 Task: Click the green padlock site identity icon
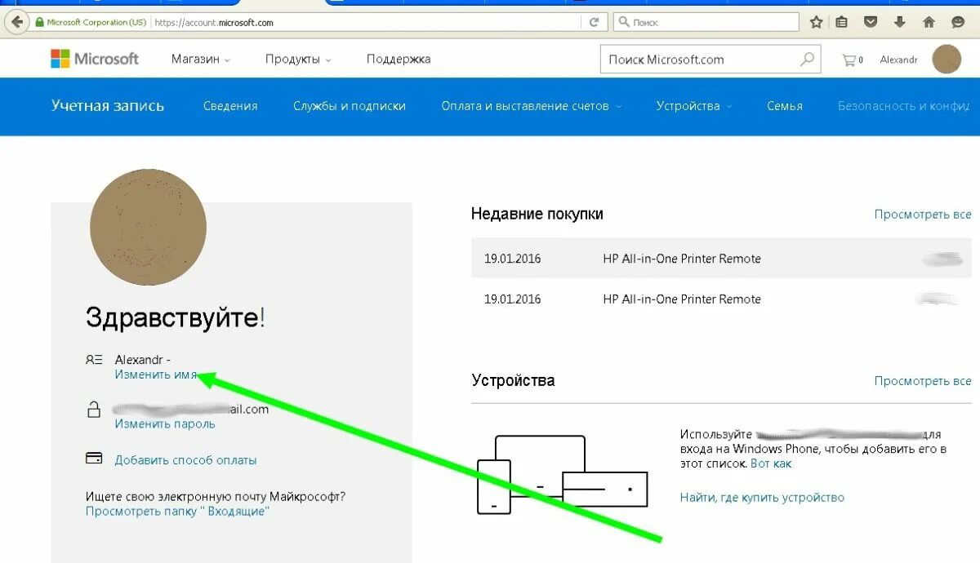point(38,22)
